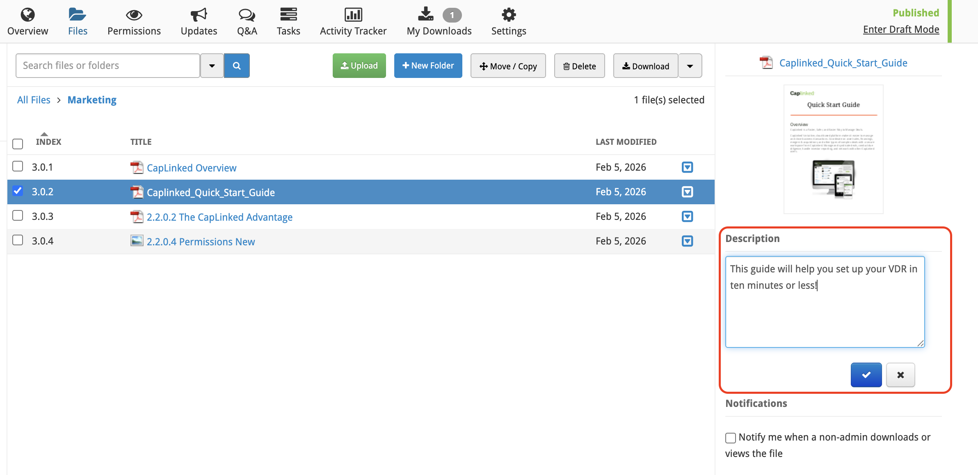
Task: Create a New Folder
Action: 428,66
